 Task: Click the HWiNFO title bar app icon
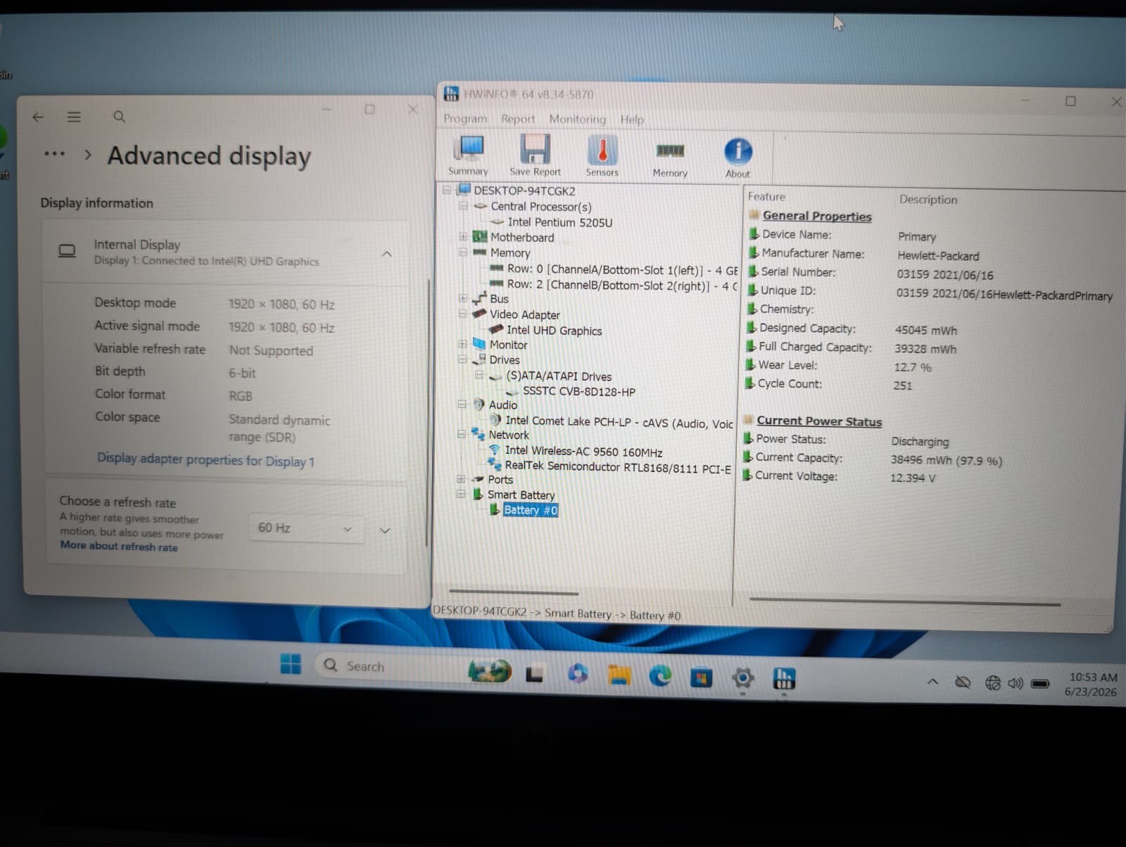(451, 94)
